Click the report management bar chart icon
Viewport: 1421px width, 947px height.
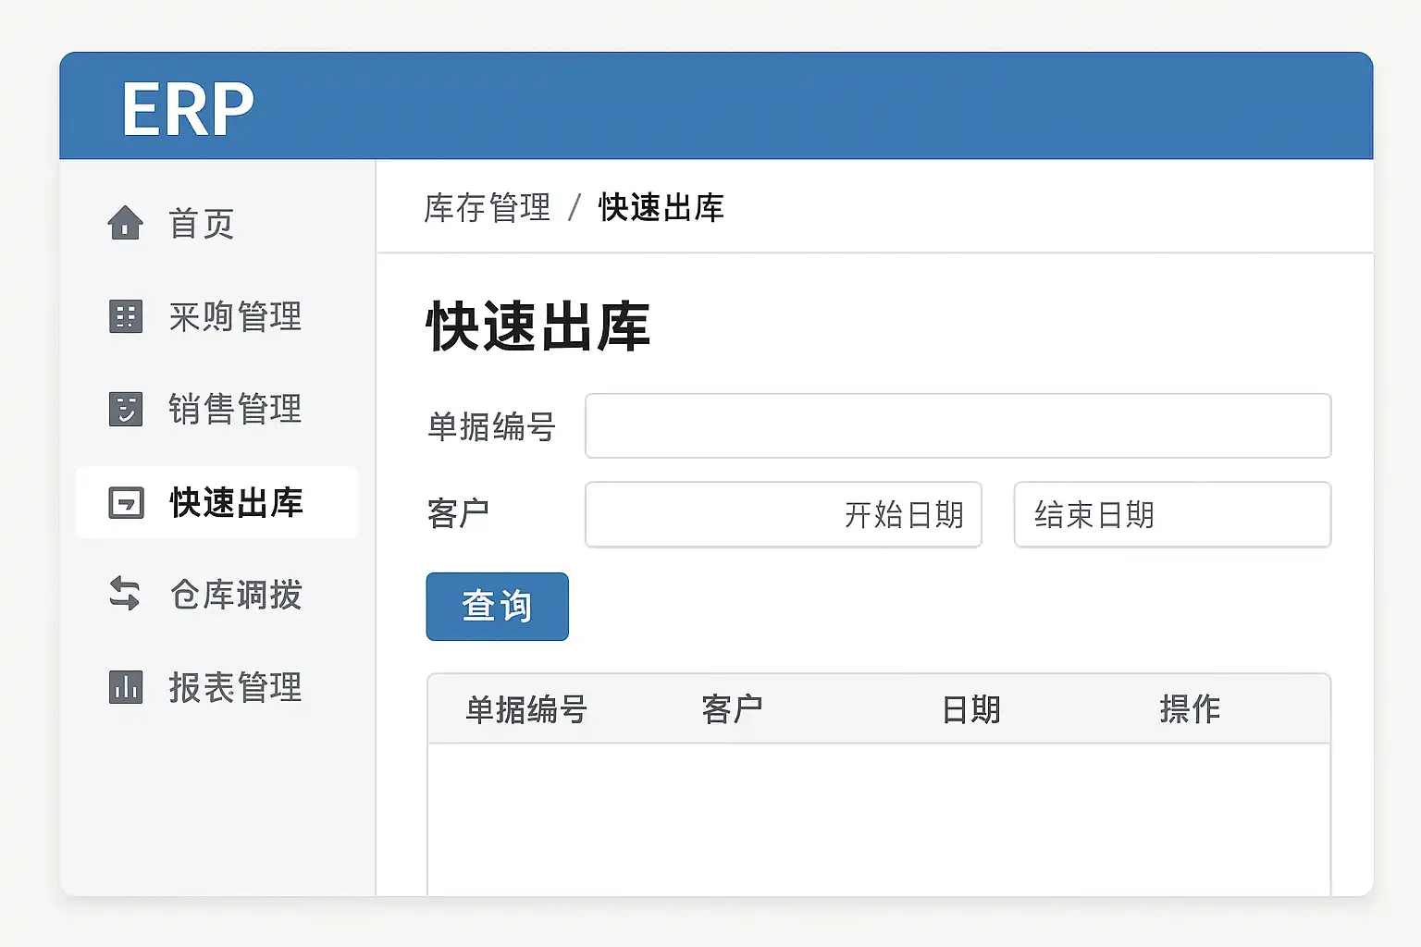point(126,687)
